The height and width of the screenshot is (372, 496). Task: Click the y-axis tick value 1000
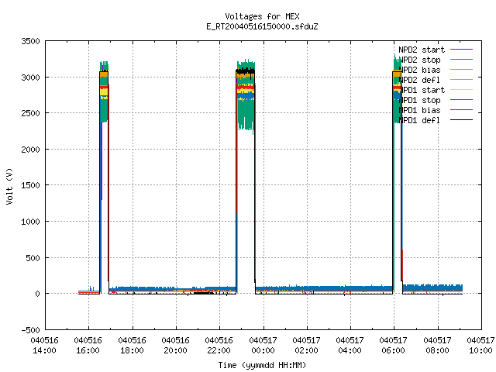tap(31, 222)
